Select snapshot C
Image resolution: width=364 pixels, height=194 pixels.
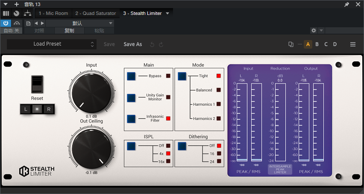[x=326, y=44]
